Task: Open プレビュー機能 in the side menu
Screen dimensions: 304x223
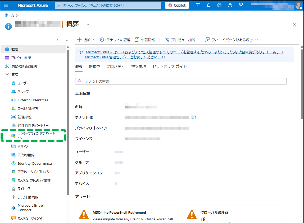Action: (x=33, y=58)
